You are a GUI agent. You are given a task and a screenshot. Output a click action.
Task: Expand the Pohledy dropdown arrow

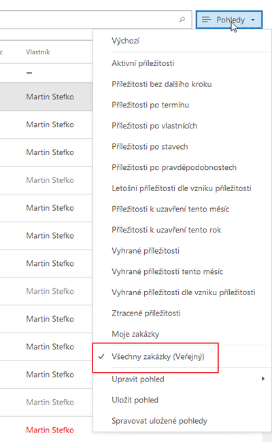(x=253, y=20)
